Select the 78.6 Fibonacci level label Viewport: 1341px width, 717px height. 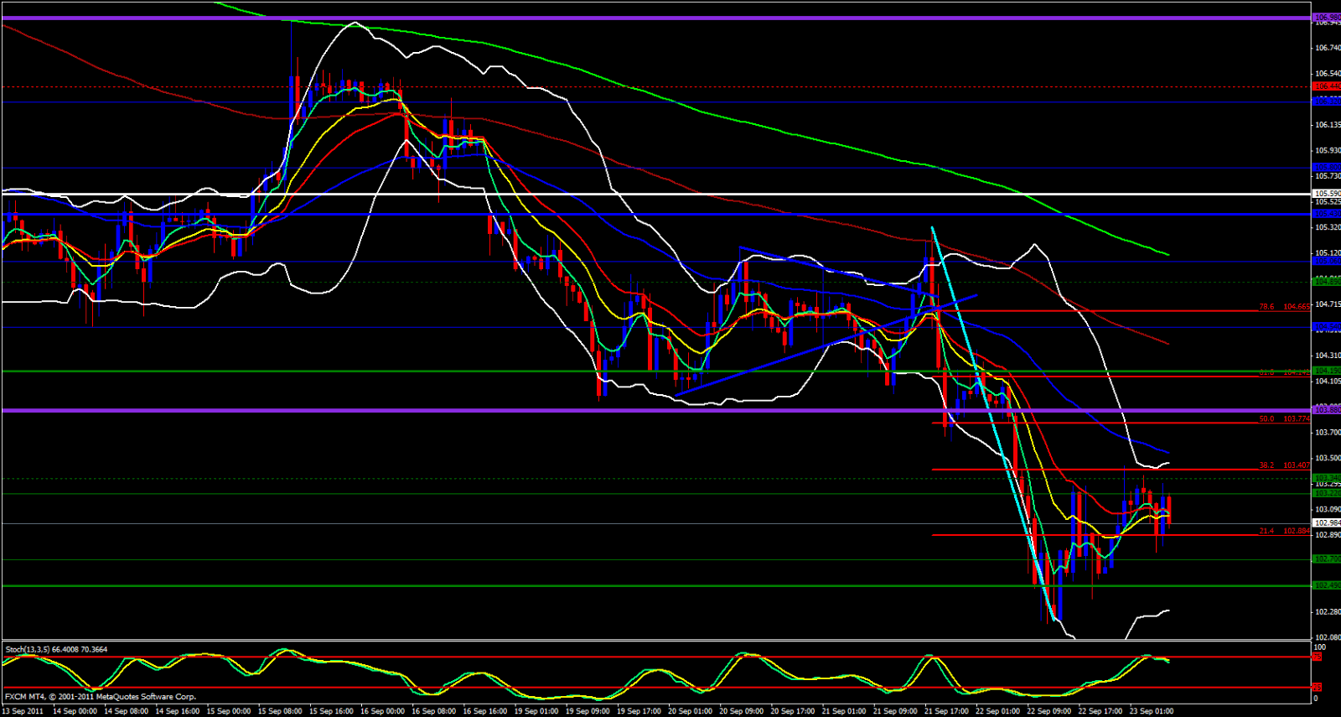[x=1284, y=307]
